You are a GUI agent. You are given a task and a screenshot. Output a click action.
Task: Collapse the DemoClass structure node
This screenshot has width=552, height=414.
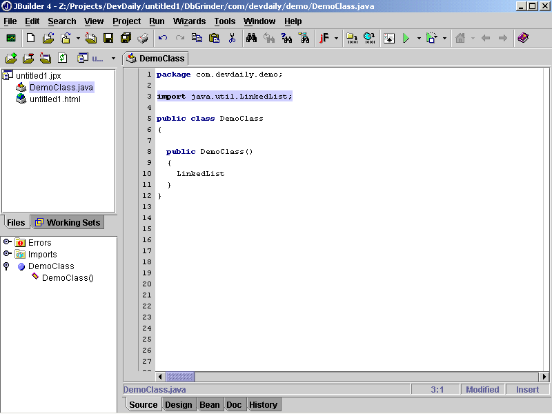coord(6,266)
